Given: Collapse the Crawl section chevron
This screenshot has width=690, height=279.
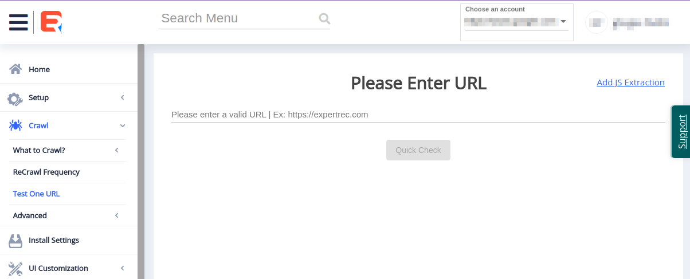Looking at the screenshot, I should click(x=122, y=125).
